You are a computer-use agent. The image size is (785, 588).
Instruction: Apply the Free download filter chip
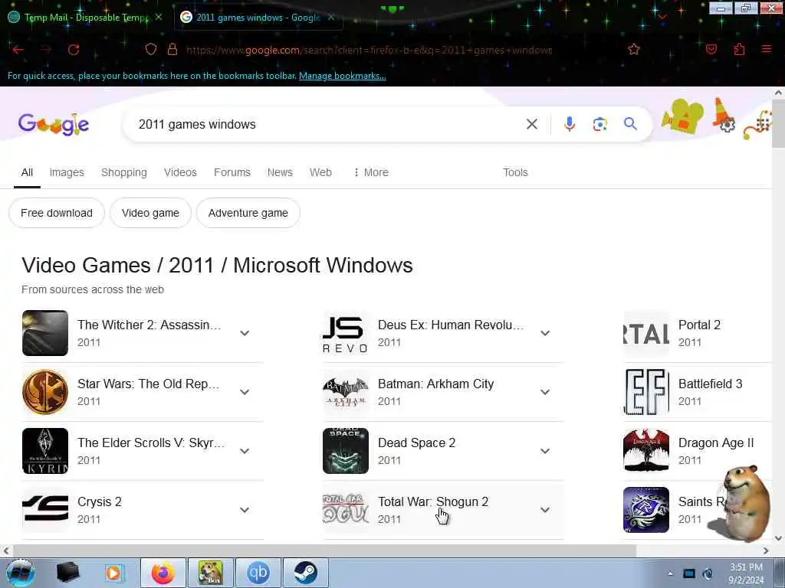[57, 213]
